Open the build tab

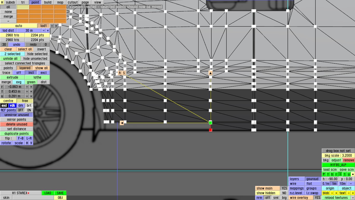(x=48, y=2)
